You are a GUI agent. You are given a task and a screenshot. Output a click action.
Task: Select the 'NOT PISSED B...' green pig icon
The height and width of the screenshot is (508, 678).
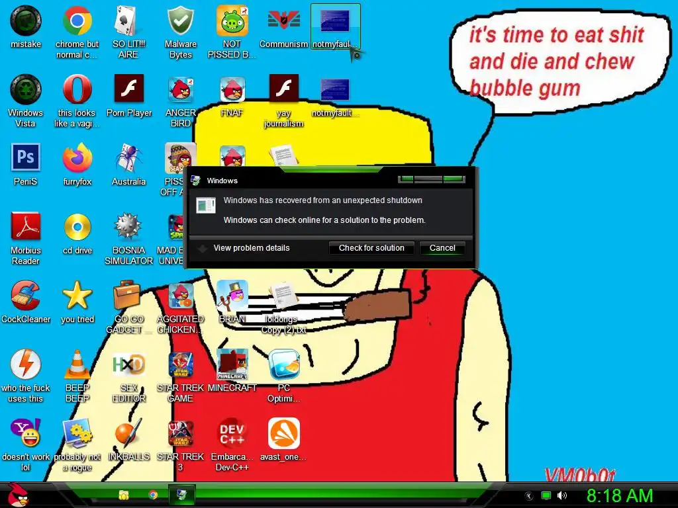(232, 32)
